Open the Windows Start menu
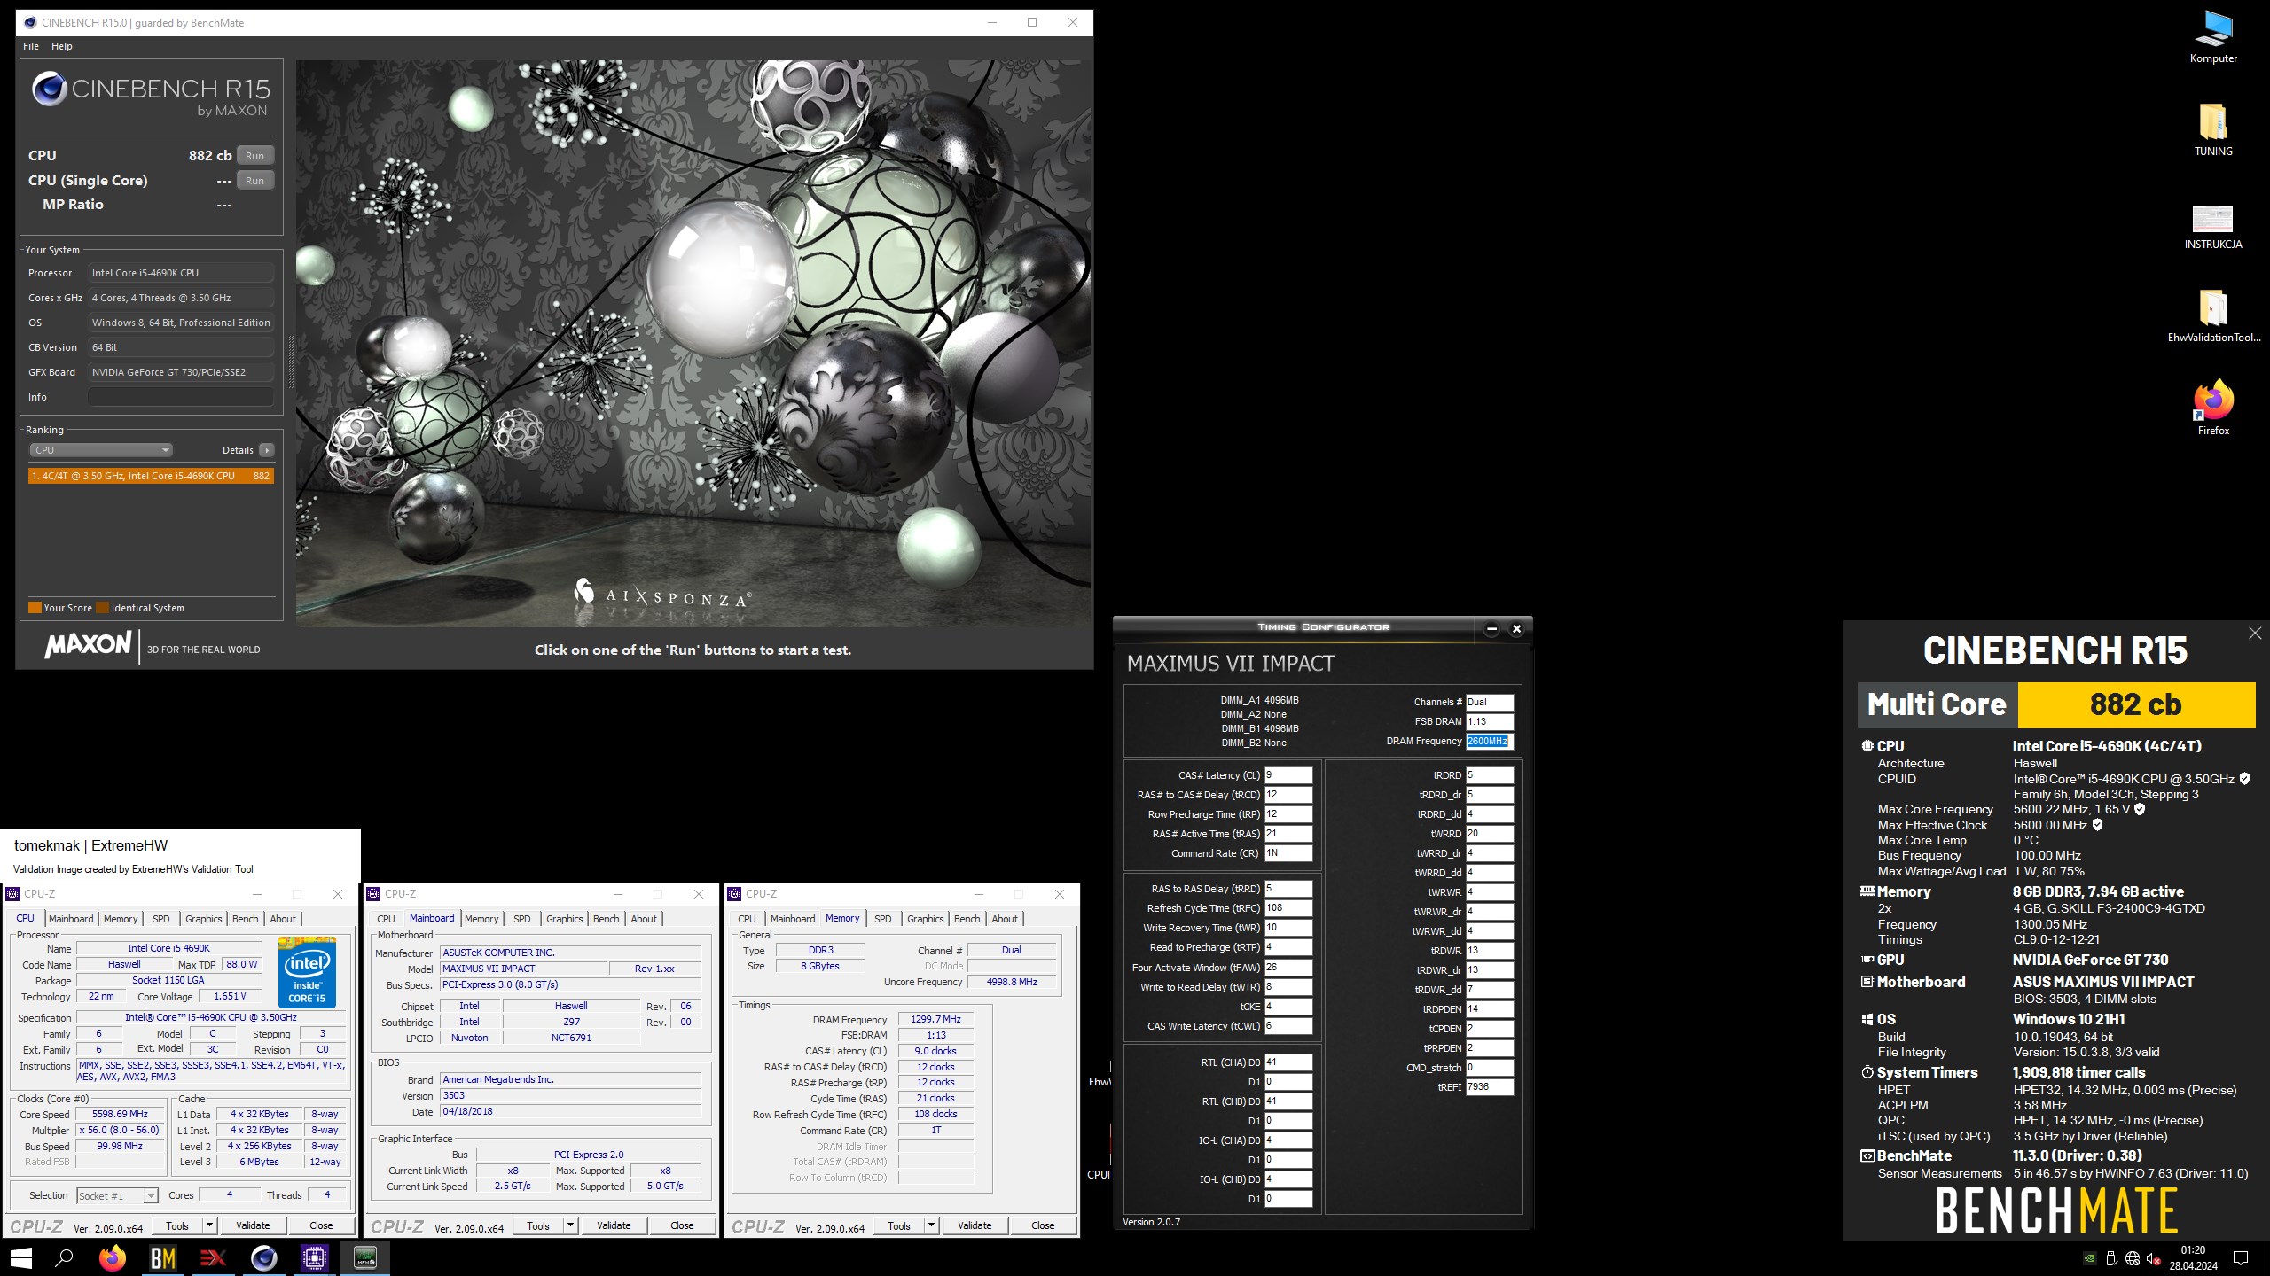2270x1276 pixels. point(21,1257)
